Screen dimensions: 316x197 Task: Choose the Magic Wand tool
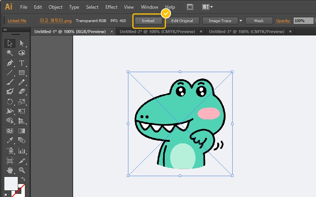coord(10,53)
